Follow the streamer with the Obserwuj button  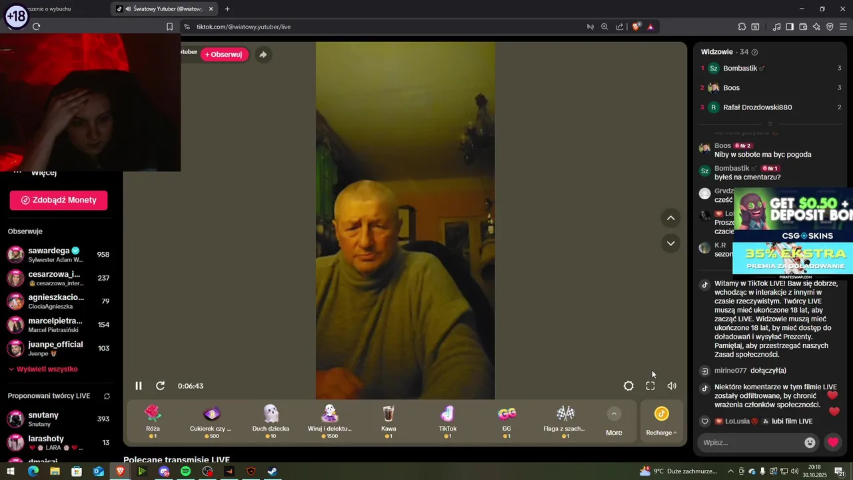(225, 55)
